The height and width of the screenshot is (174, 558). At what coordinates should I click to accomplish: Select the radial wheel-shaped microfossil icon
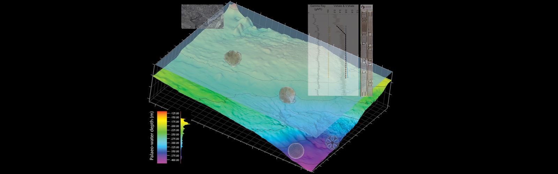332,142
